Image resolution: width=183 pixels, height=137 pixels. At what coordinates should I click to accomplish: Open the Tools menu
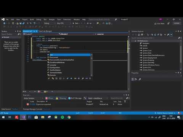pyautogui.click(x=59, y=19)
